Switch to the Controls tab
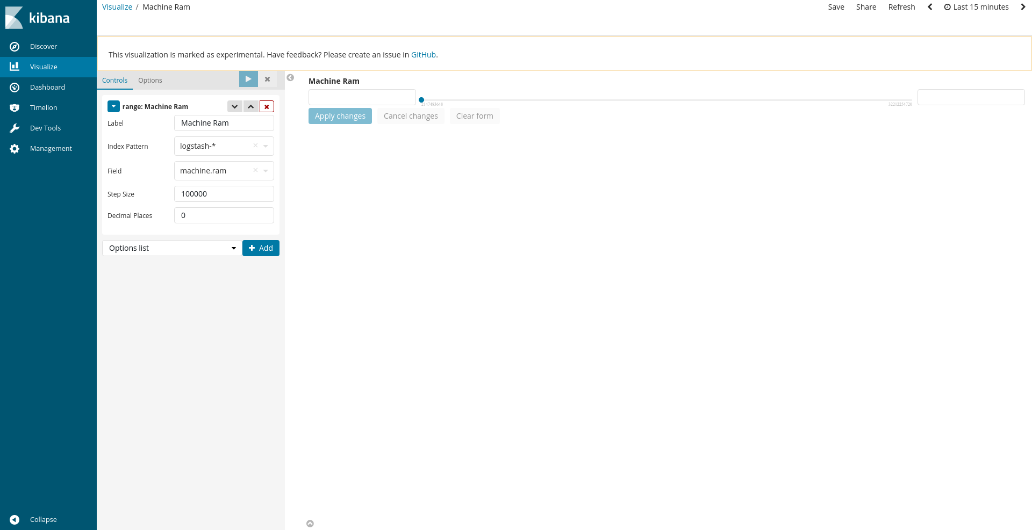 pos(114,81)
